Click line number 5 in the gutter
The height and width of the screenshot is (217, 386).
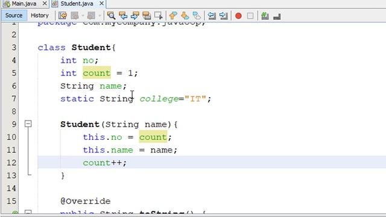(14, 73)
